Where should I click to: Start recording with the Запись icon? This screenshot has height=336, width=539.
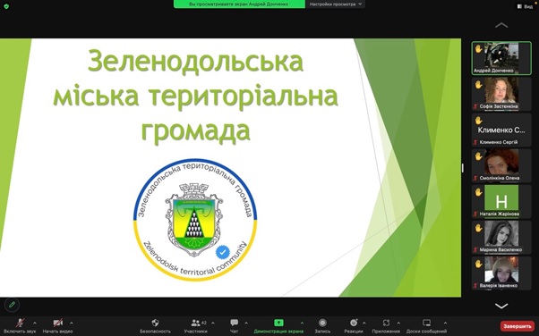click(322, 323)
